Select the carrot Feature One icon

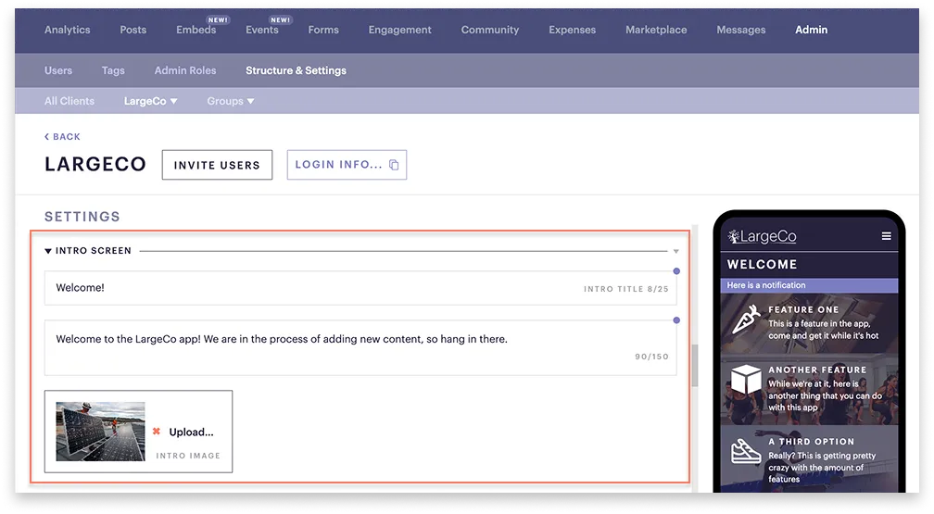tap(746, 320)
